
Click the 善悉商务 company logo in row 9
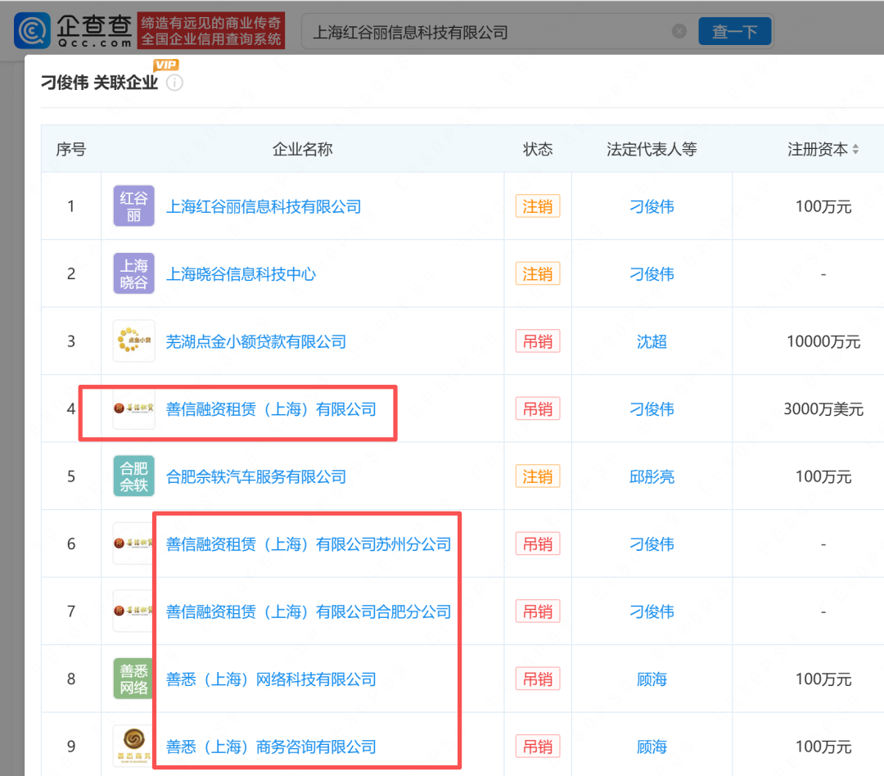coord(133,746)
